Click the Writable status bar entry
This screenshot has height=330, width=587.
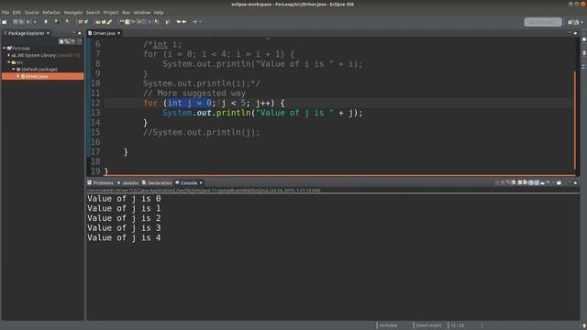click(x=388, y=325)
